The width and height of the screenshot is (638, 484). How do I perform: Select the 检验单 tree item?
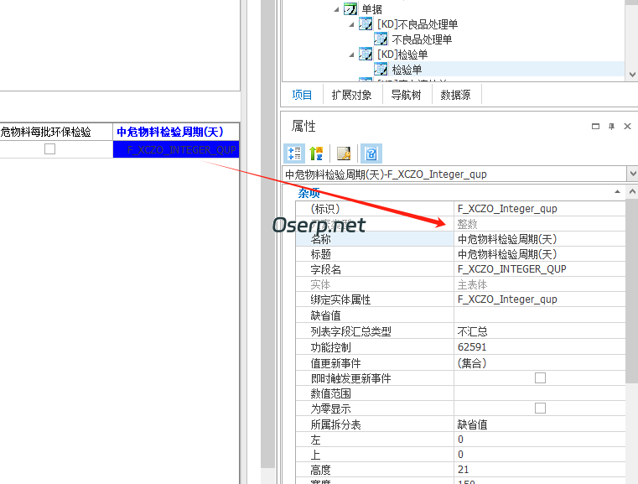point(407,70)
